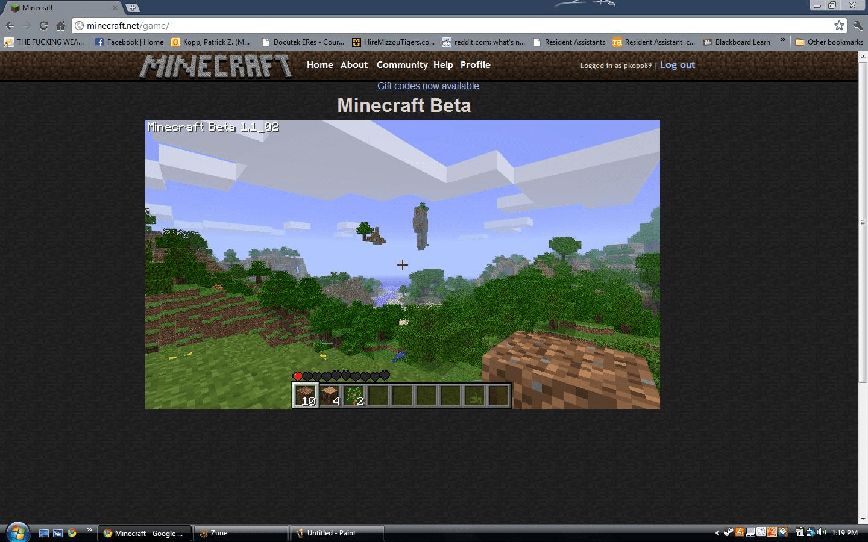This screenshot has height=542, width=868.
Task: Open the Help menu item
Action: pyautogui.click(x=443, y=65)
